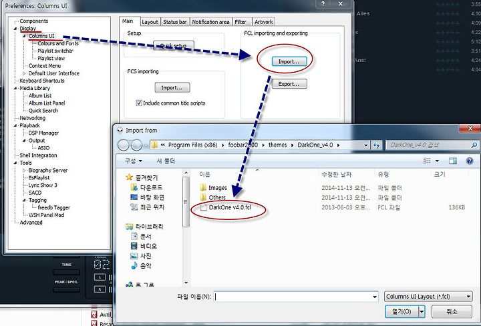Viewport: 481px width, 326px height.
Task: Switch to the Layout tab
Action: pos(150,22)
